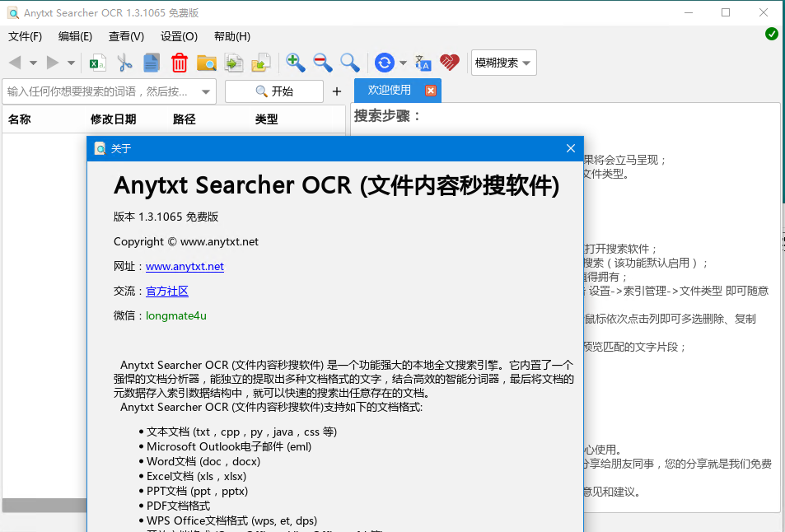Sort by the 修改日期 column header

click(113, 119)
